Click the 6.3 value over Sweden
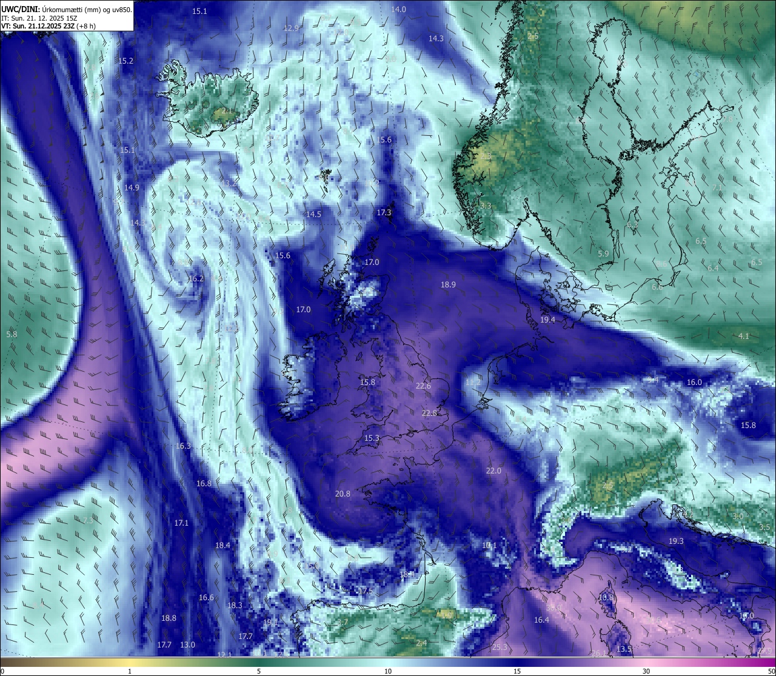 click(x=632, y=224)
